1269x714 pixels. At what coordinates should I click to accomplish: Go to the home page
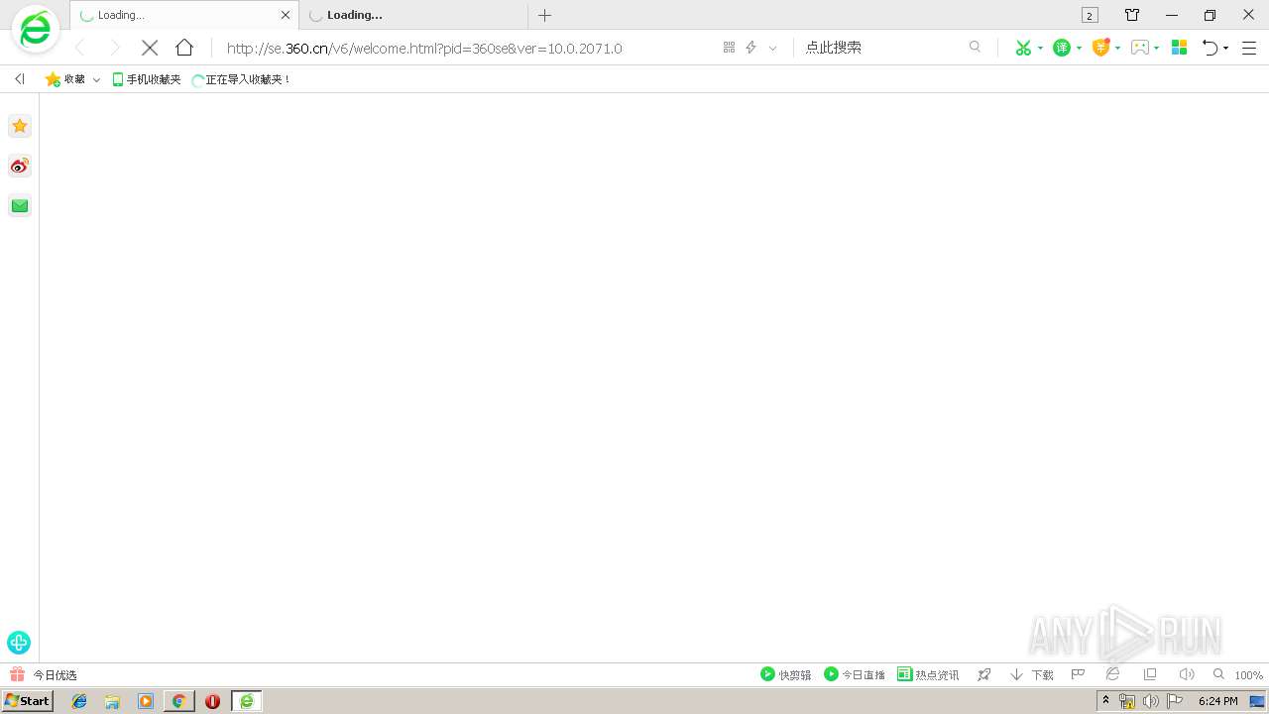click(184, 48)
